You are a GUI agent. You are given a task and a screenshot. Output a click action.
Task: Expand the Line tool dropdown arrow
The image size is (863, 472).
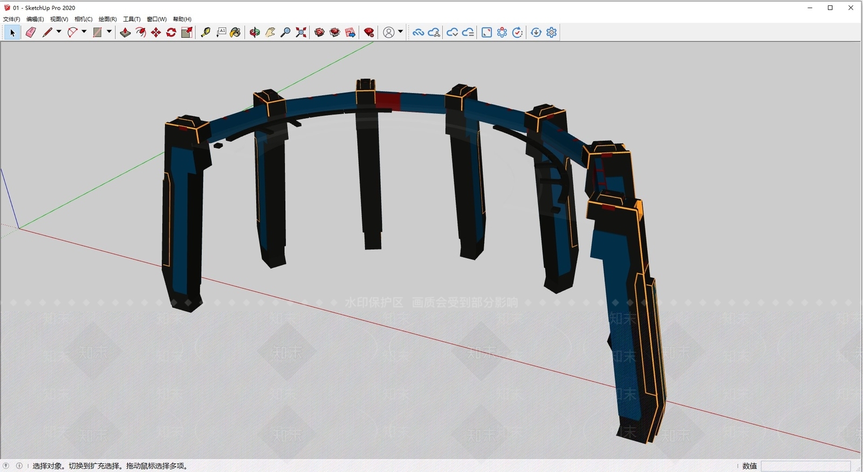59,32
